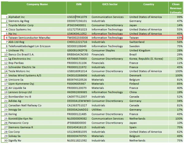This screenshot has height=145, width=184.
Task: Click ISIN NL0000009082
Action: point(79,118)
